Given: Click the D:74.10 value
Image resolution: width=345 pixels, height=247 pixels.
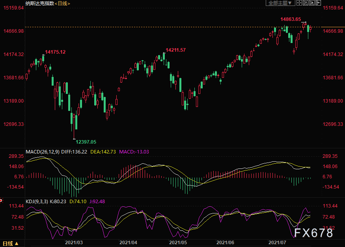Looking at the screenshot, I should coord(78,202).
